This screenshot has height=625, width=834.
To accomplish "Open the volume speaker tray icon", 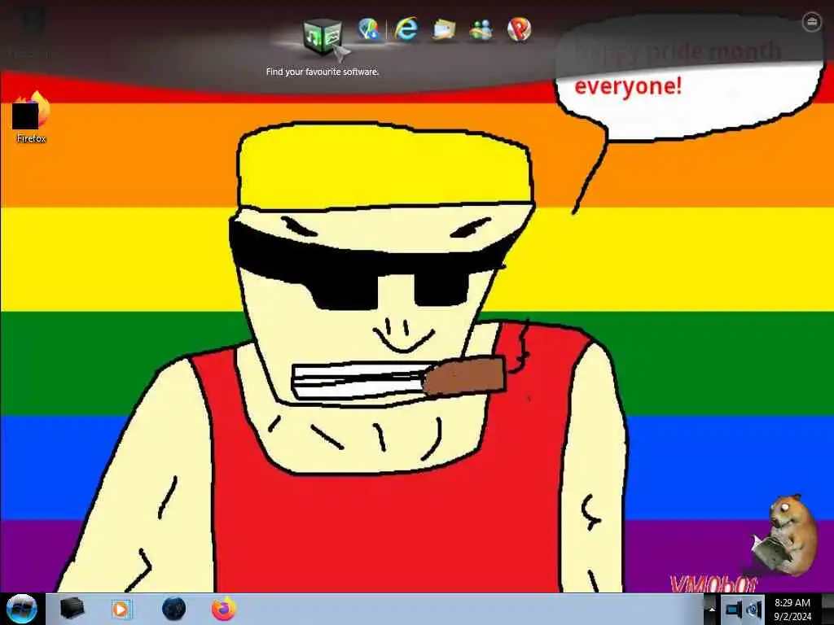I will click(x=755, y=609).
